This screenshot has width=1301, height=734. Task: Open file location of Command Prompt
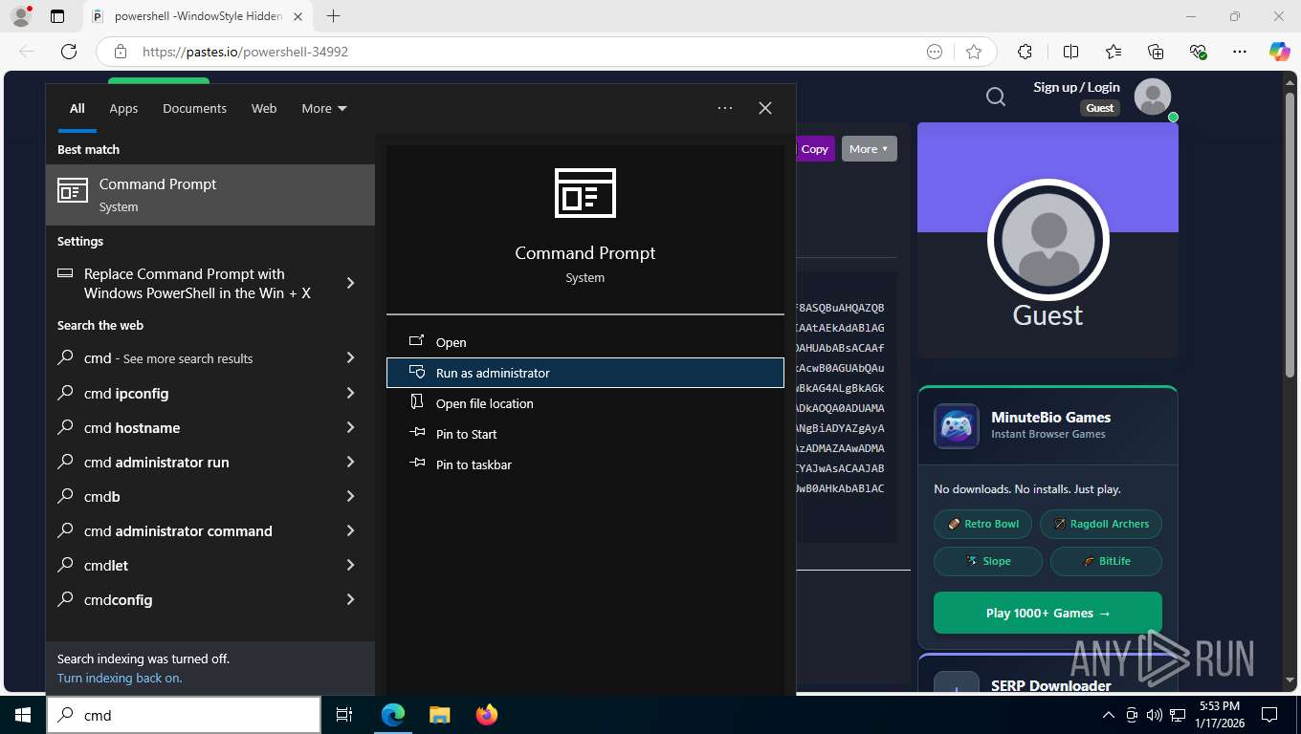tap(585, 403)
